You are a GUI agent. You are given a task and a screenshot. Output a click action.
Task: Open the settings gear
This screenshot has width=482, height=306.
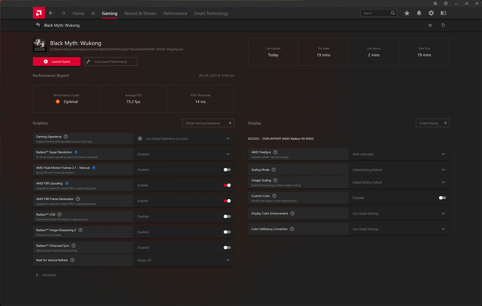431,13
